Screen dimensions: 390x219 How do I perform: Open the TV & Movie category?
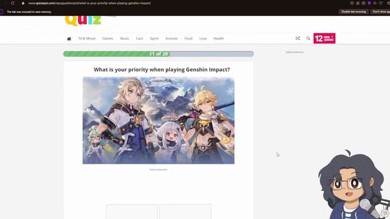(87, 38)
